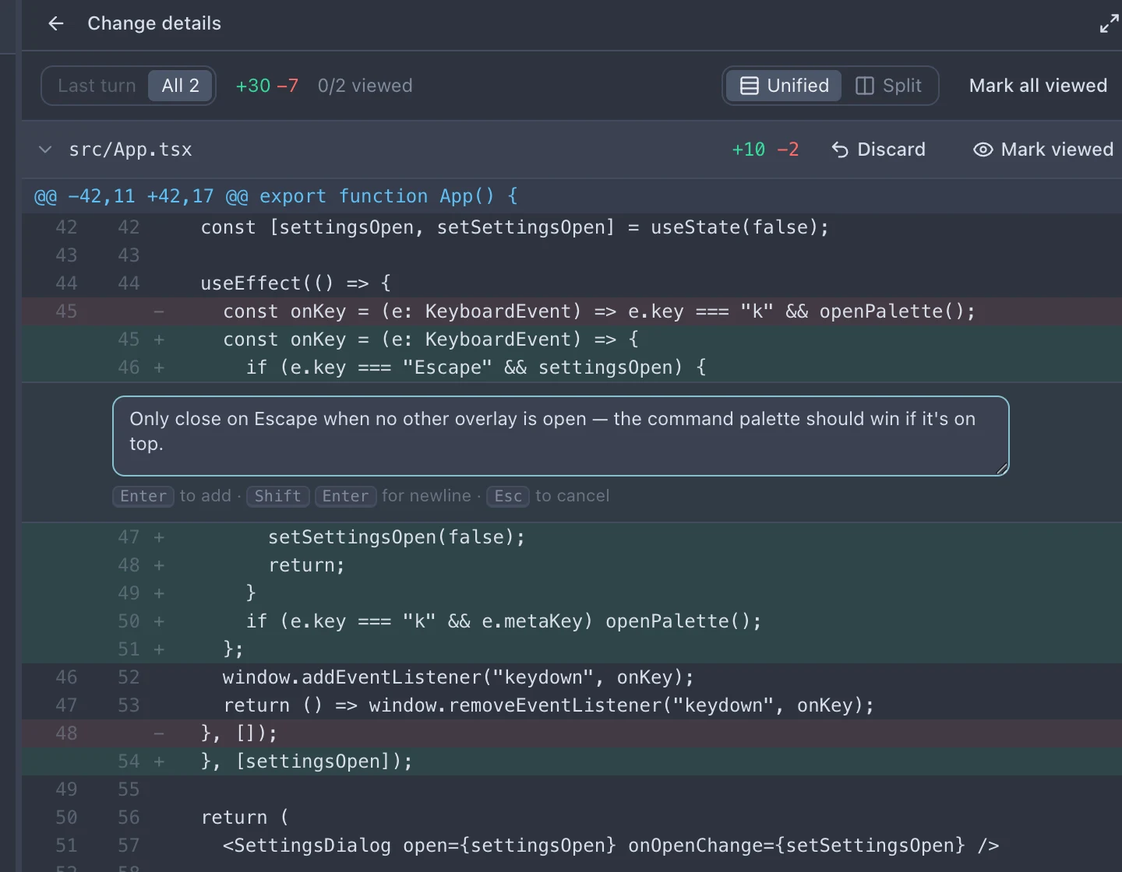Click line 42 useState(false) declaration
This screenshot has height=872, width=1122.
(572, 227)
